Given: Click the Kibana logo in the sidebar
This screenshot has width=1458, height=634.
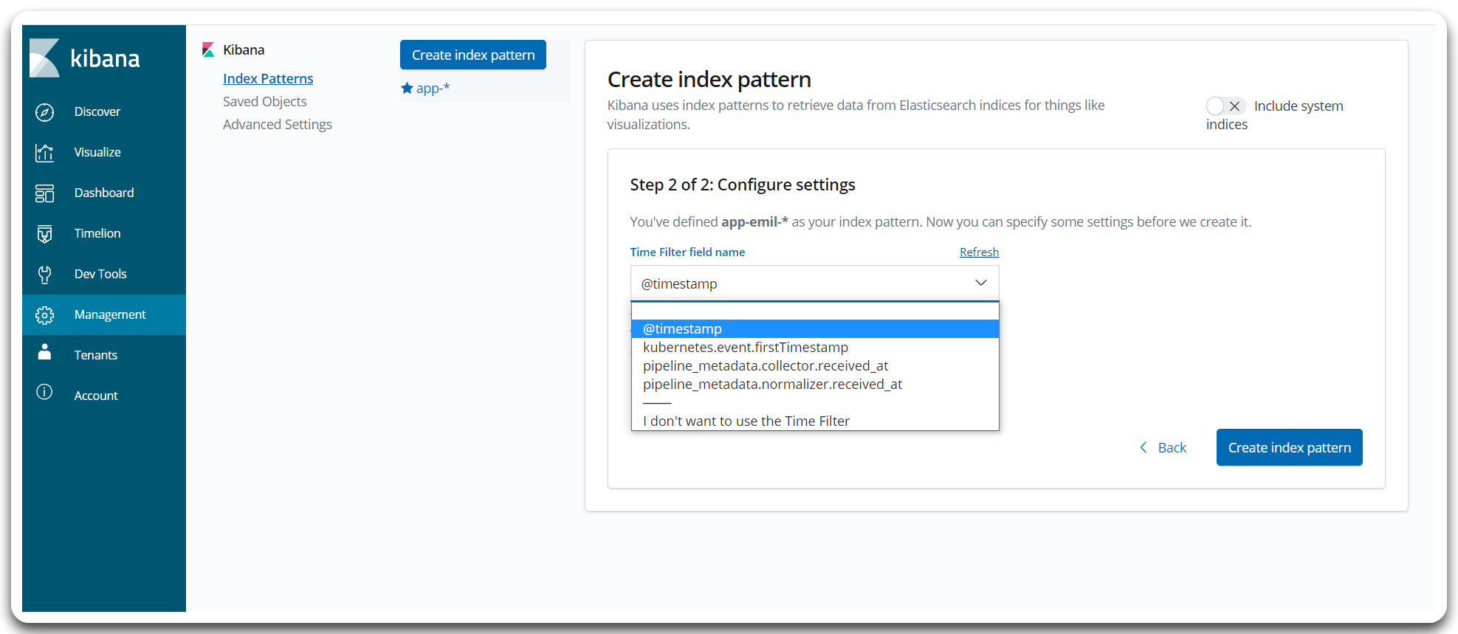Looking at the screenshot, I should click(44, 58).
